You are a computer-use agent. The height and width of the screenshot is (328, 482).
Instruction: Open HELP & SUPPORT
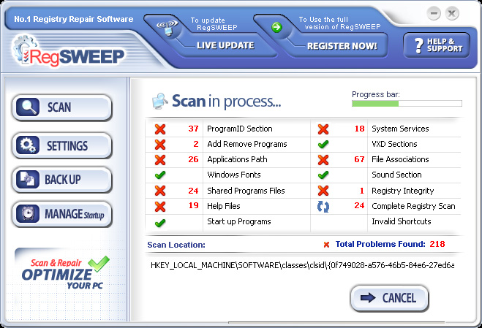click(437, 45)
